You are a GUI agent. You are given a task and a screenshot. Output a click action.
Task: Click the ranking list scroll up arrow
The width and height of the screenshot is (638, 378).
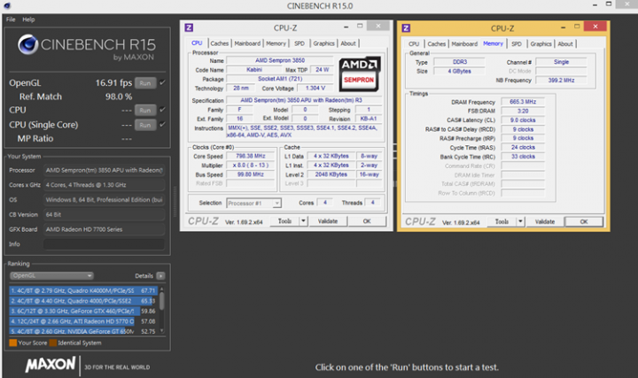point(162,289)
